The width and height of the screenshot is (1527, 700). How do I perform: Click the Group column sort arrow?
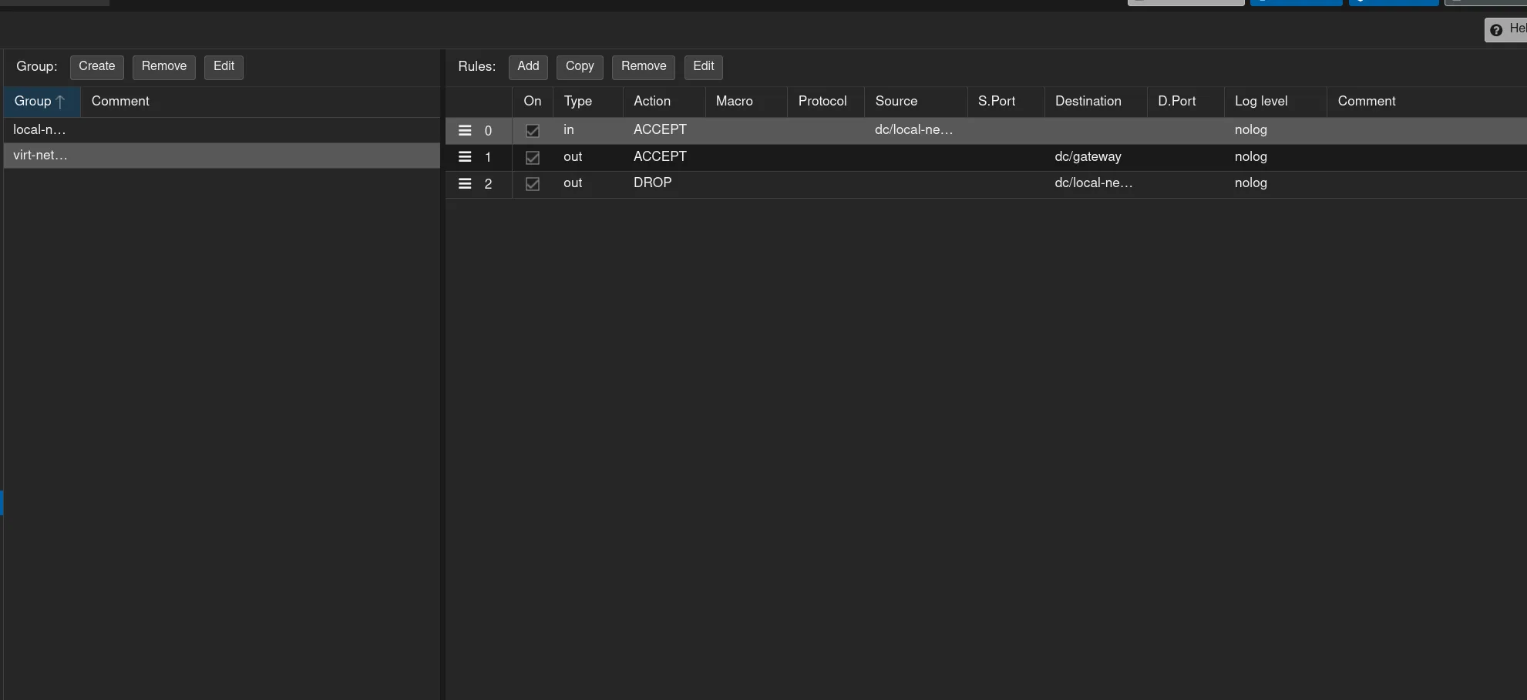(x=60, y=102)
